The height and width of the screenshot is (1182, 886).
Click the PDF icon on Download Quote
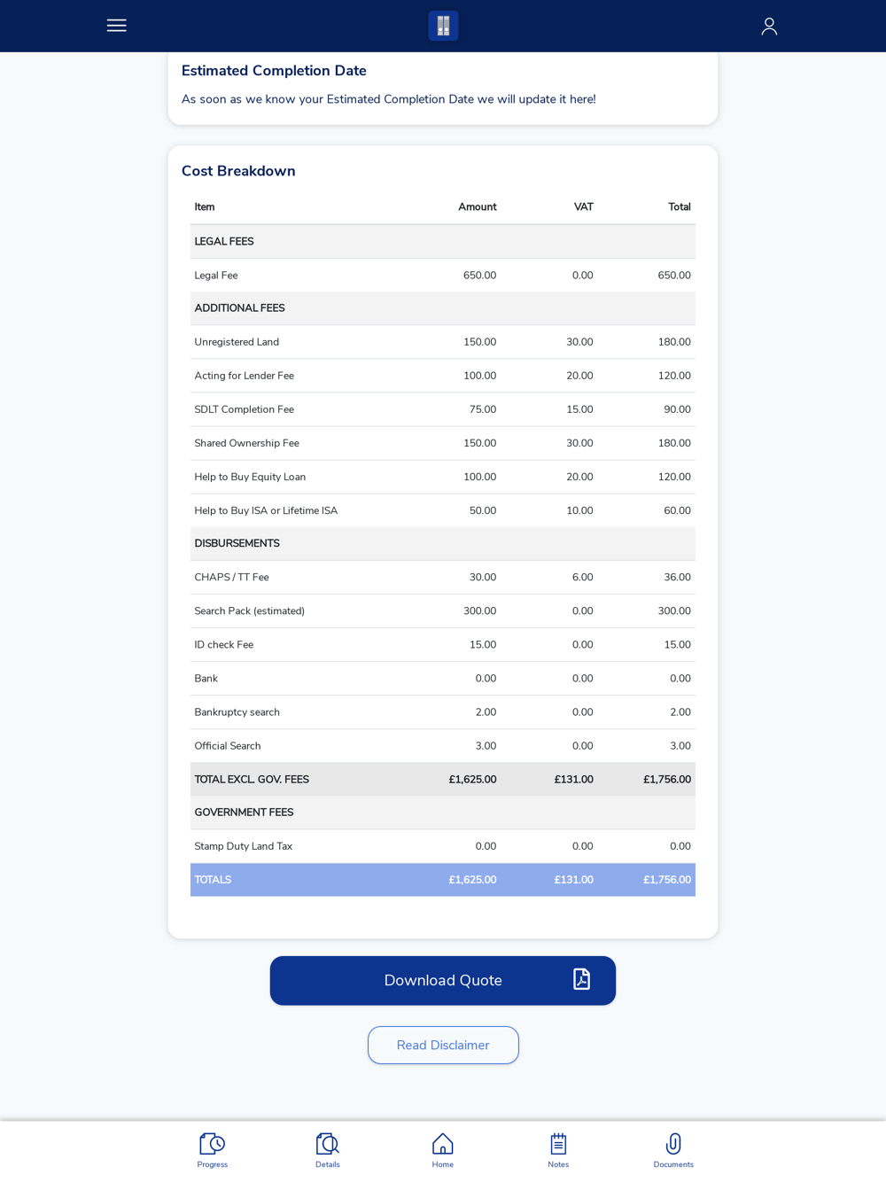click(x=581, y=979)
